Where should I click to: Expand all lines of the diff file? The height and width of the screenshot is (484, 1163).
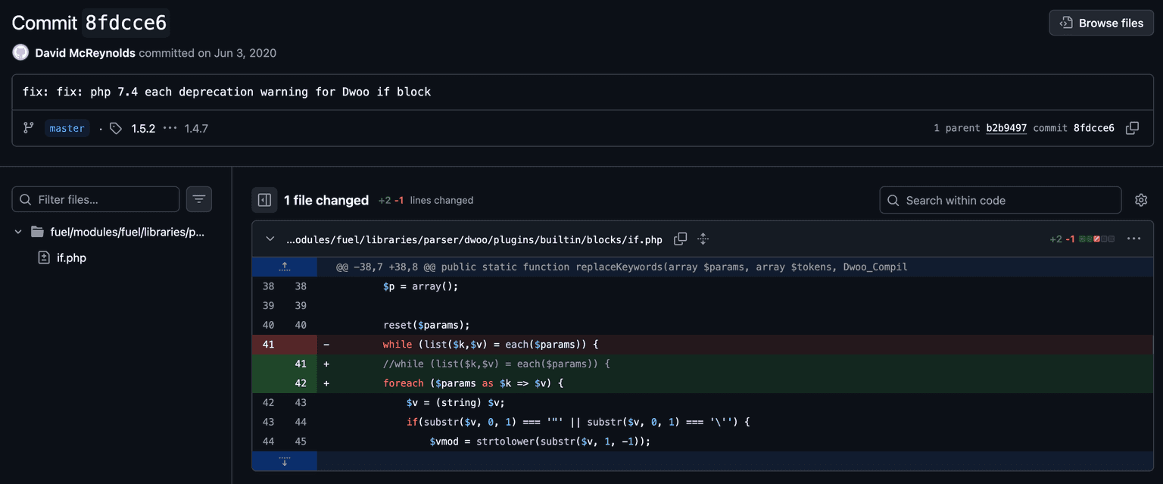pos(703,239)
